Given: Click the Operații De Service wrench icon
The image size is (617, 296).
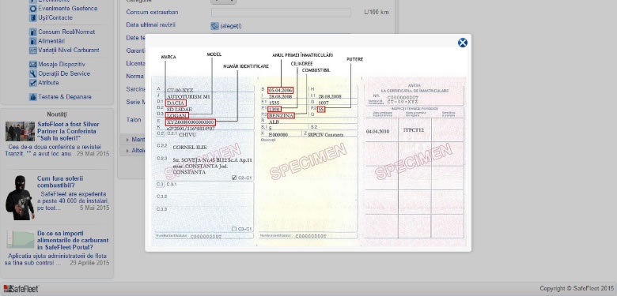Looking at the screenshot, I should pos(33,73).
